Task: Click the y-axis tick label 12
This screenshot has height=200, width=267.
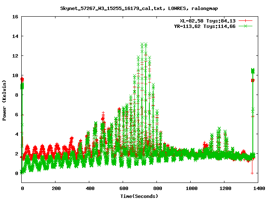Action: pos(15,56)
